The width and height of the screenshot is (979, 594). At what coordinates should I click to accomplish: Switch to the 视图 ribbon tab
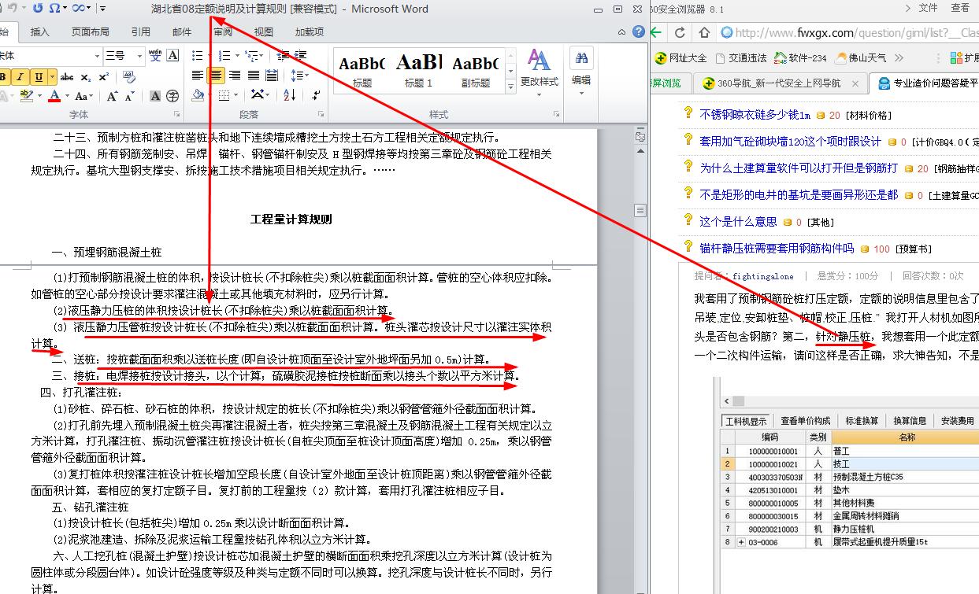click(x=264, y=32)
